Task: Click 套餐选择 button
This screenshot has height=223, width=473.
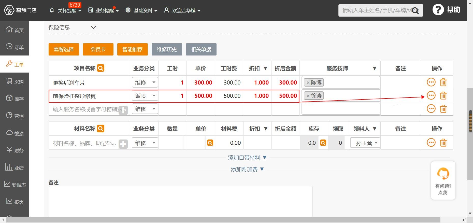Action: (64, 49)
